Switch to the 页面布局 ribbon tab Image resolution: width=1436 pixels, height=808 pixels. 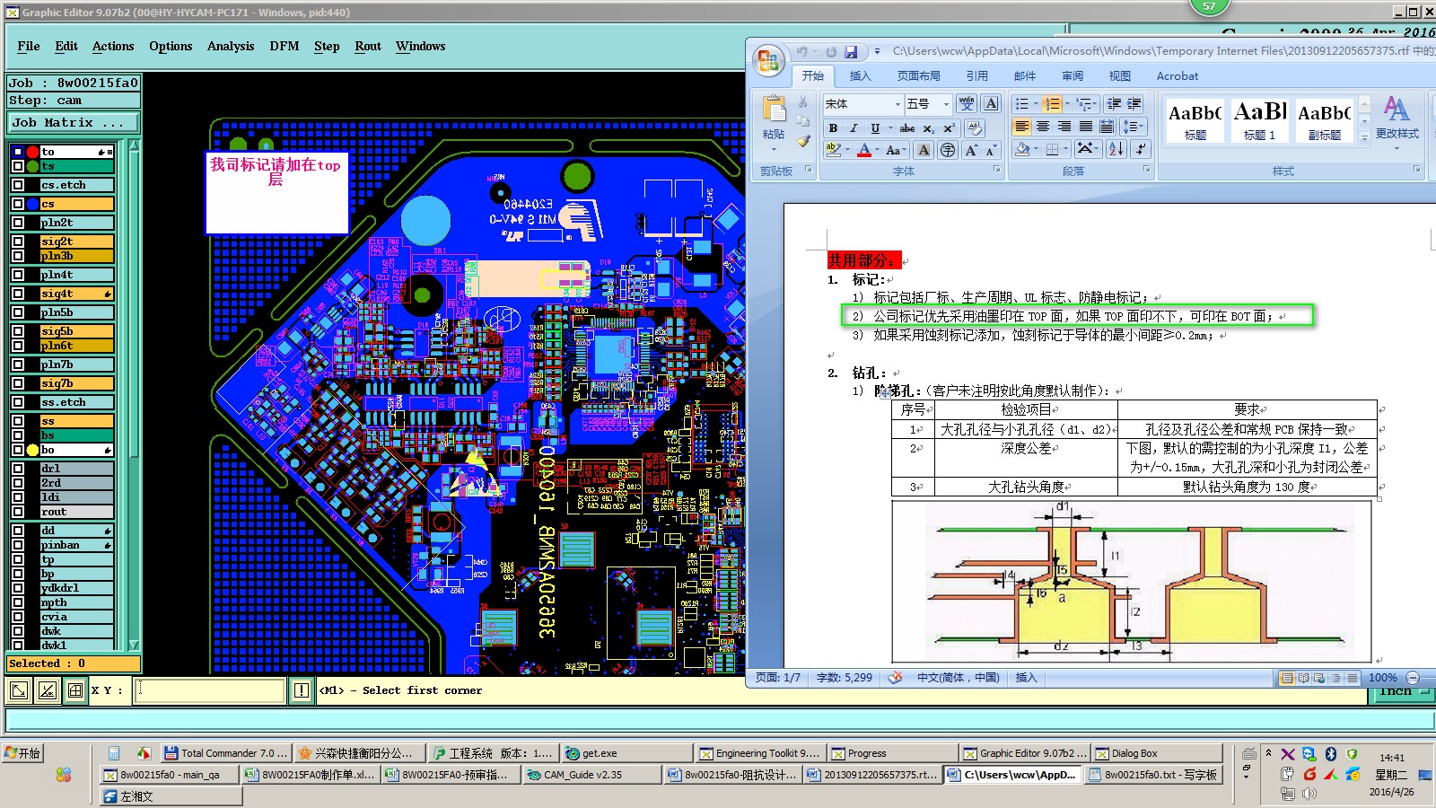tap(918, 76)
